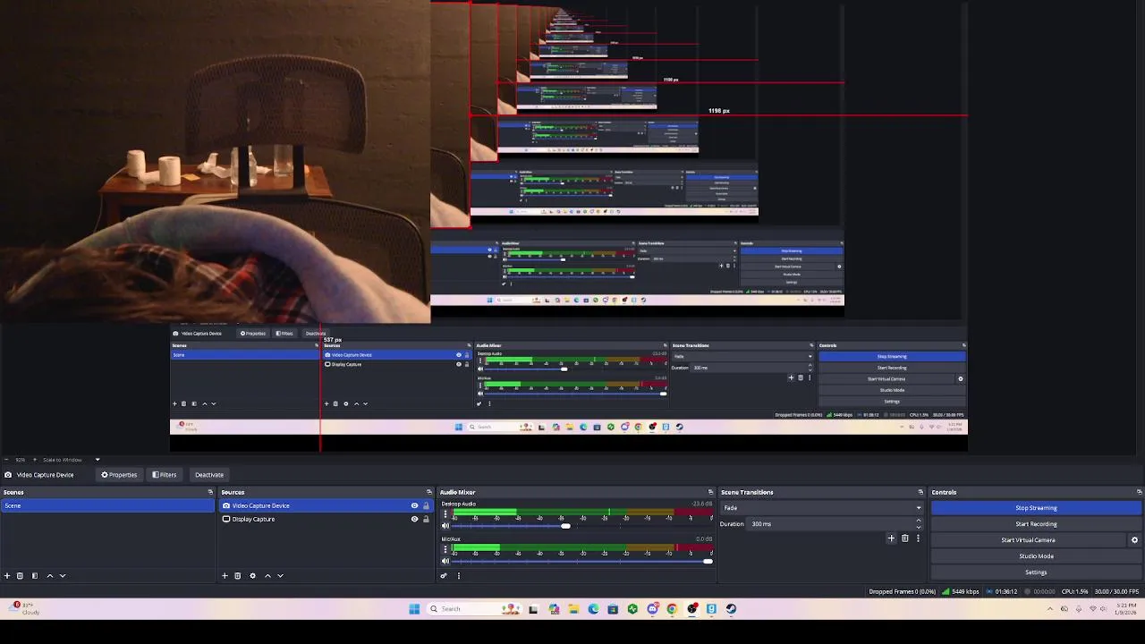Adjust Desktop Audio volume slider
Viewport: 1145px width, 644px height.
565,526
